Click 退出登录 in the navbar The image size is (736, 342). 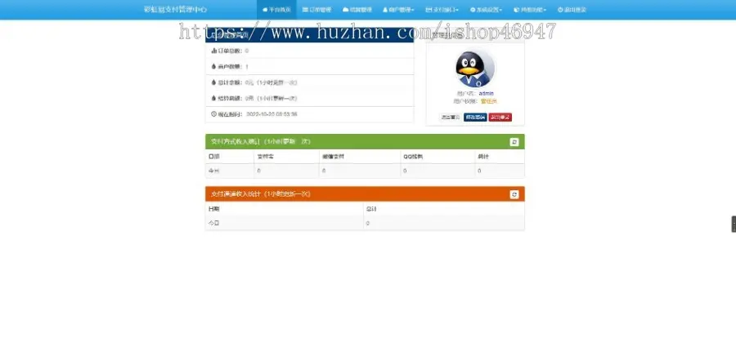[x=572, y=10]
